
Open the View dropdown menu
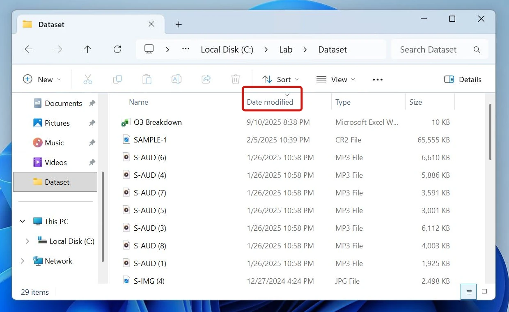point(336,80)
